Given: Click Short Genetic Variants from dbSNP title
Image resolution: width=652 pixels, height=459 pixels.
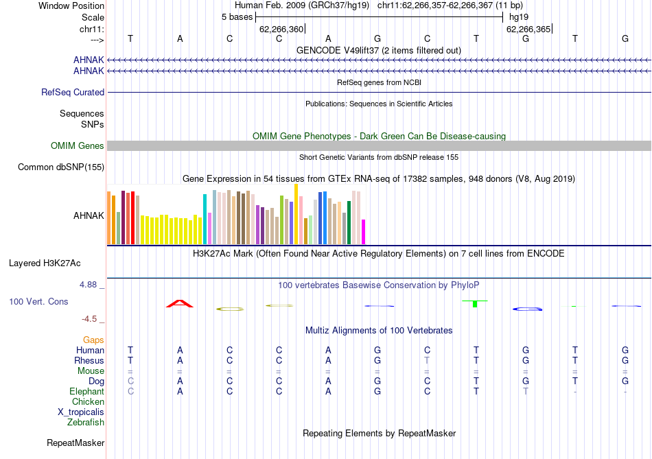Looking at the screenshot, I should pyautogui.click(x=379, y=157).
